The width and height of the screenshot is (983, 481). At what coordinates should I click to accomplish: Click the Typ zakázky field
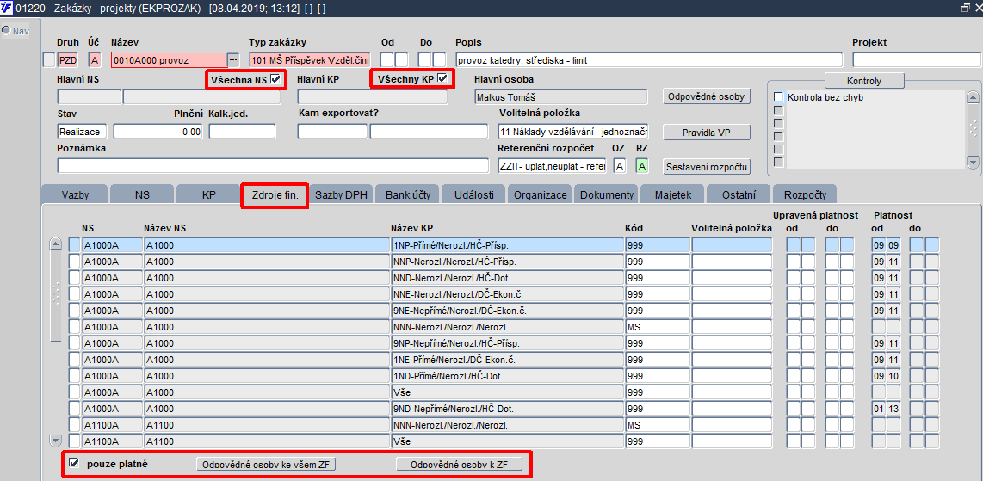(310, 60)
